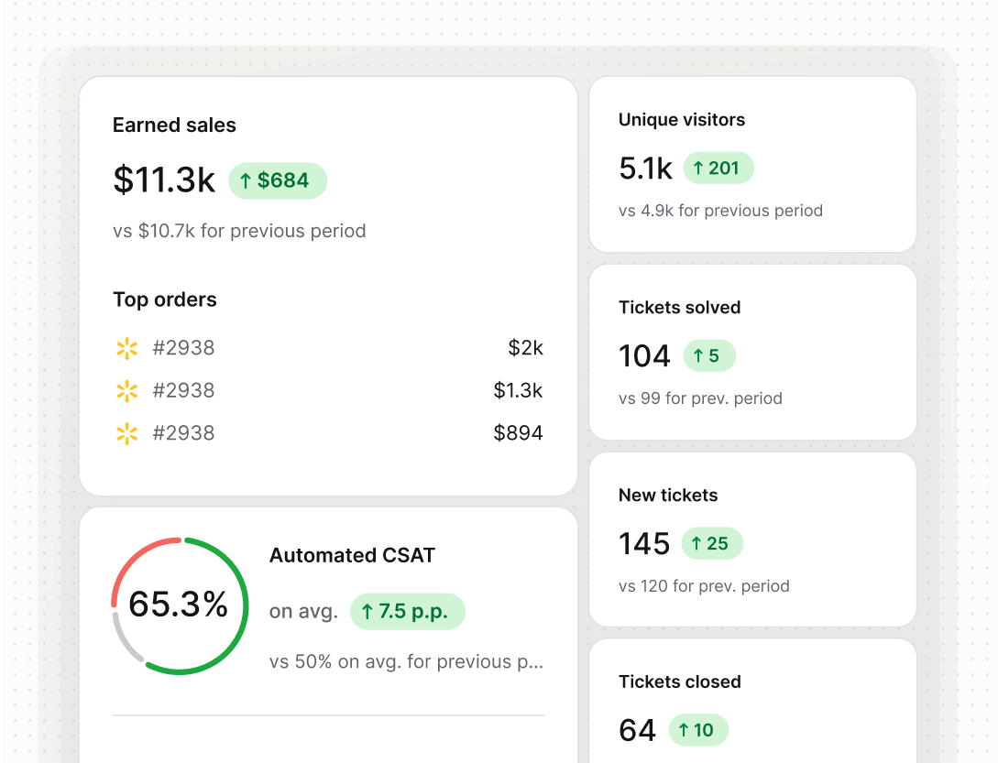This screenshot has width=998, height=763.
Task: Click the up arrow inside the 201 visitors badge
Action: [x=698, y=168]
